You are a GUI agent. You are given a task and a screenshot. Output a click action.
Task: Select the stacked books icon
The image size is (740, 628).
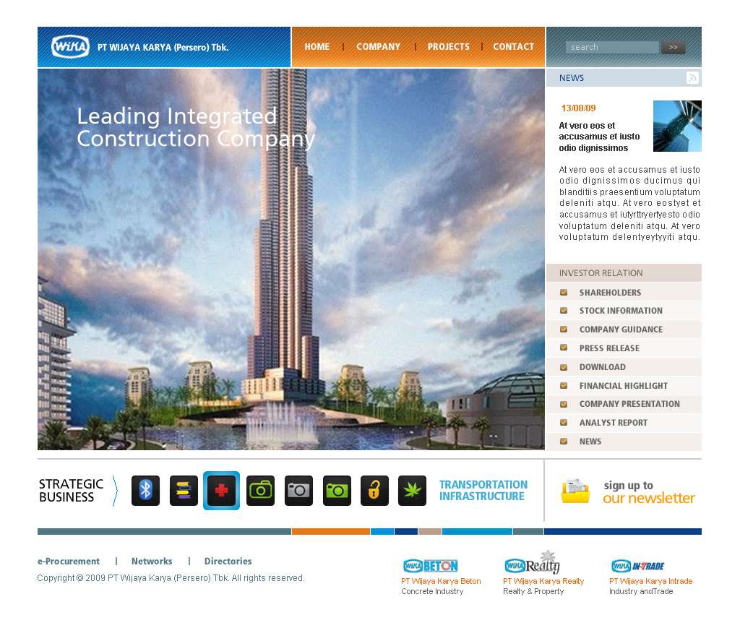184,491
